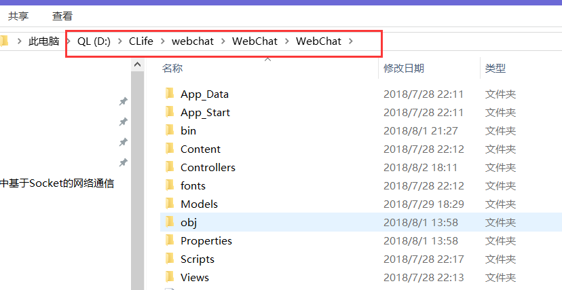Select Models folder icon
This screenshot has height=290, width=562.
pos(170,203)
